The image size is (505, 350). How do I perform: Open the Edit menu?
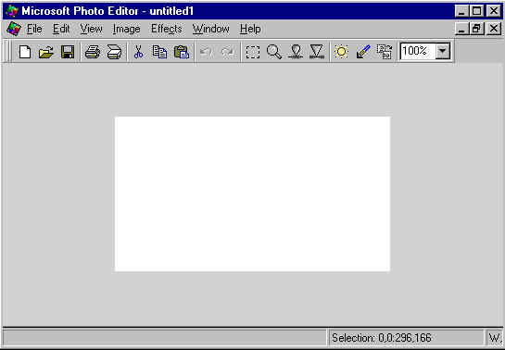tap(61, 29)
